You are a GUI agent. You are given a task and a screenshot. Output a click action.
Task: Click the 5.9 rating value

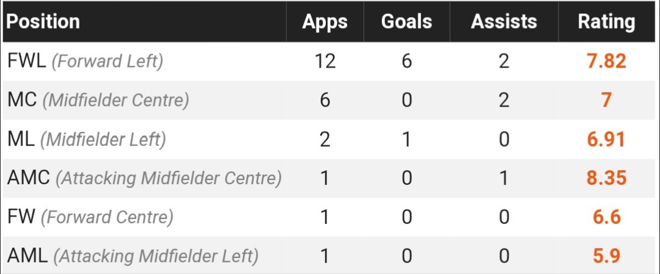tap(606, 256)
